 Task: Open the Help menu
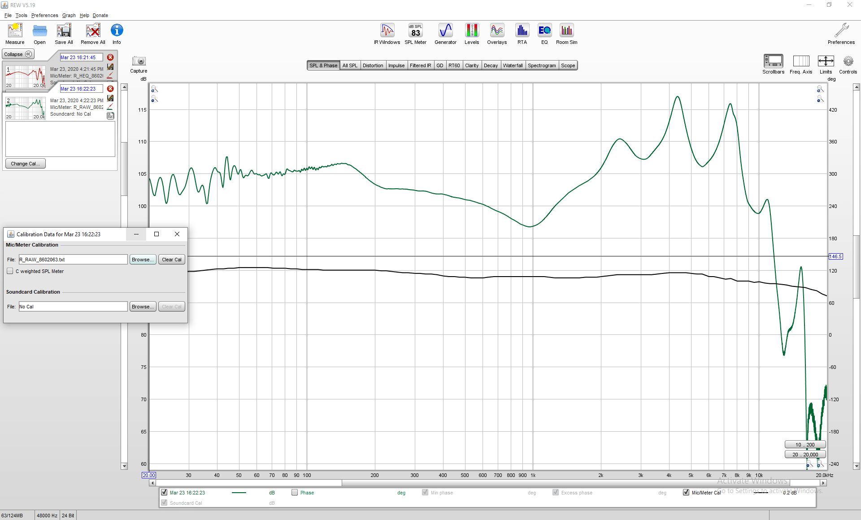pos(84,15)
